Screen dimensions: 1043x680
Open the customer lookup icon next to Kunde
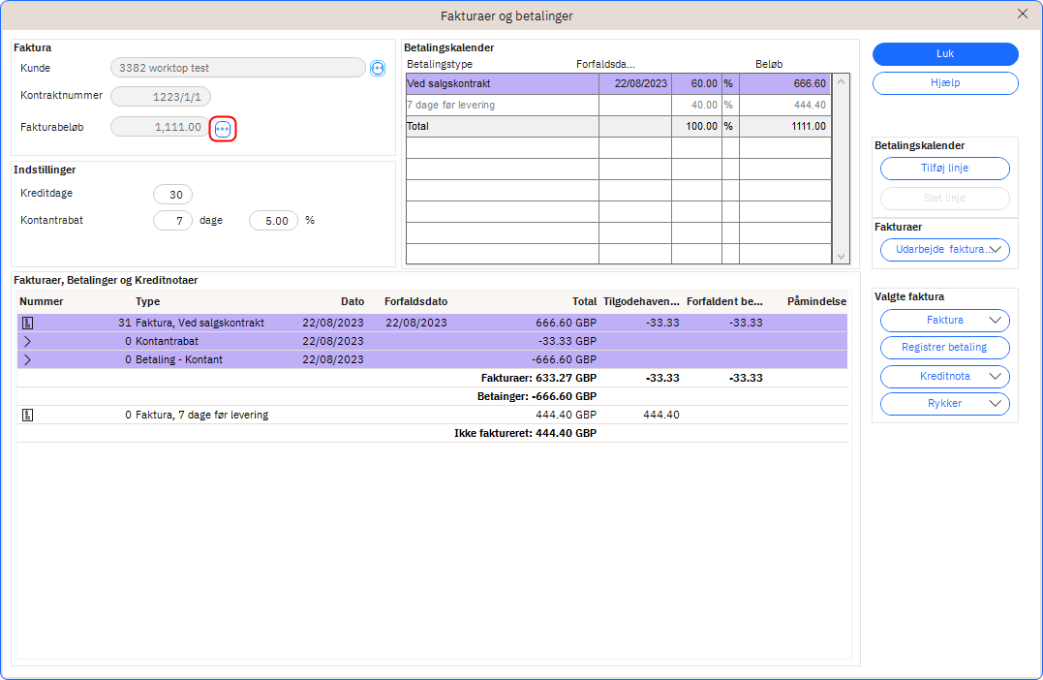point(378,68)
